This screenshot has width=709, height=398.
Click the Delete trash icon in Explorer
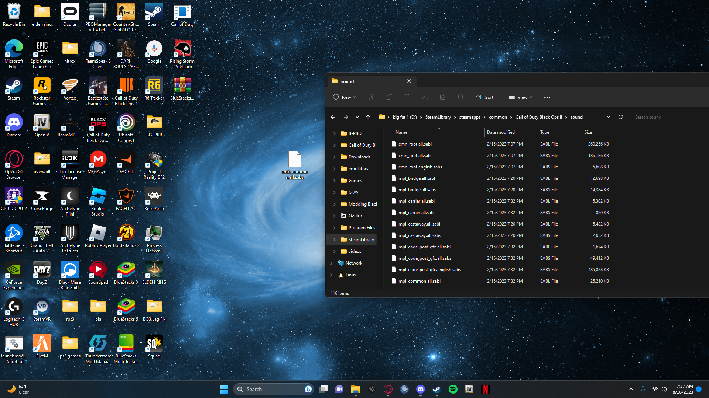point(460,97)
